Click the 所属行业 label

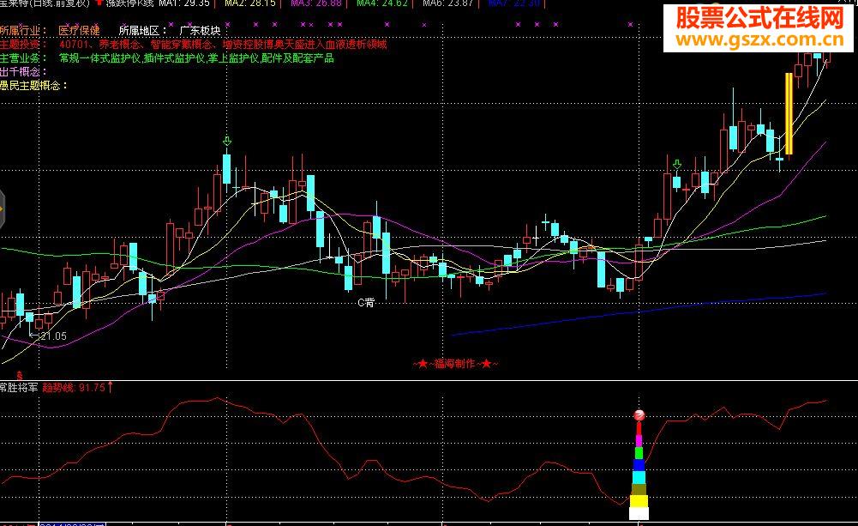[22, 31]
